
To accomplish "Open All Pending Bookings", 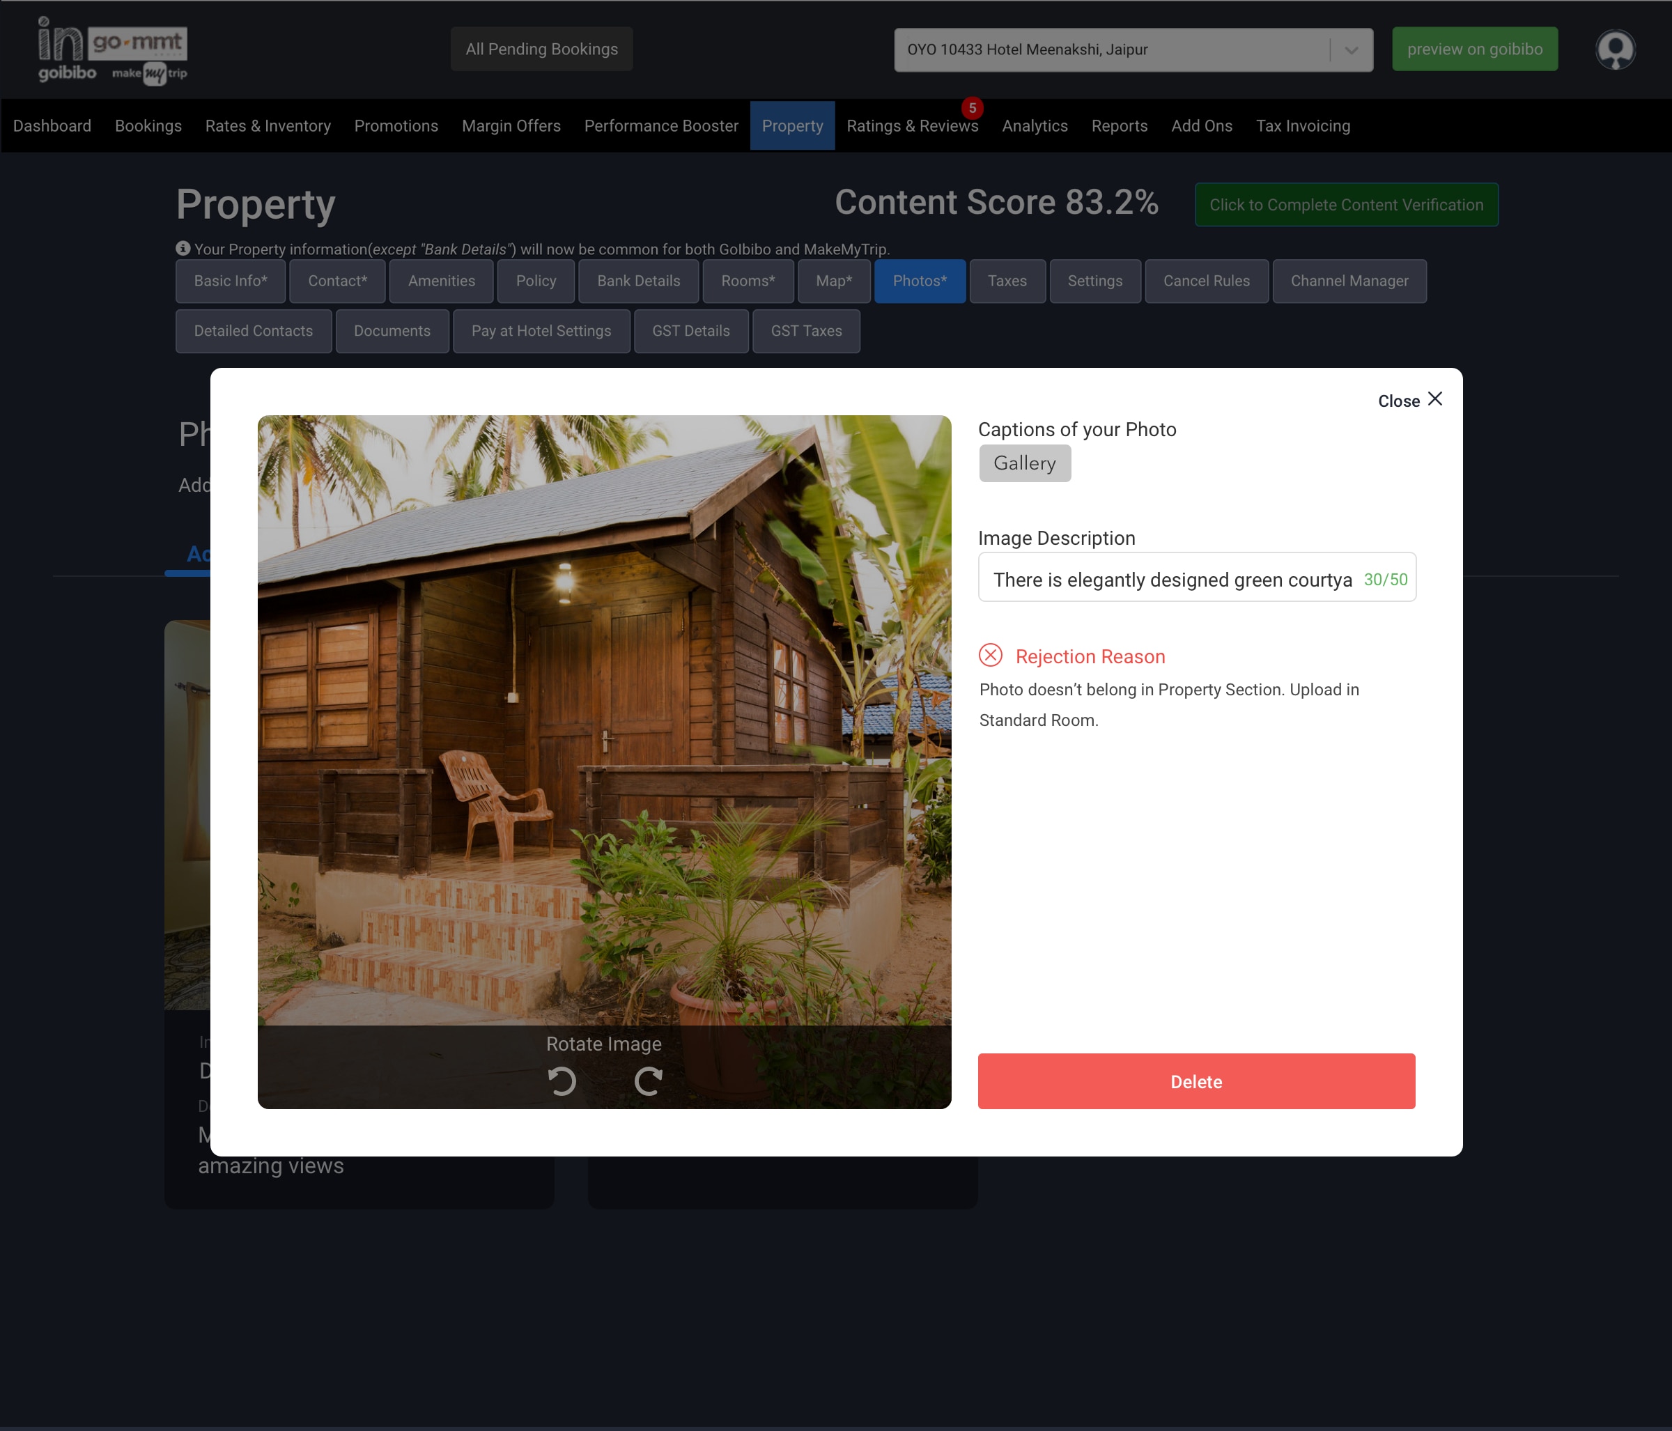I will (x=541, y=50).
